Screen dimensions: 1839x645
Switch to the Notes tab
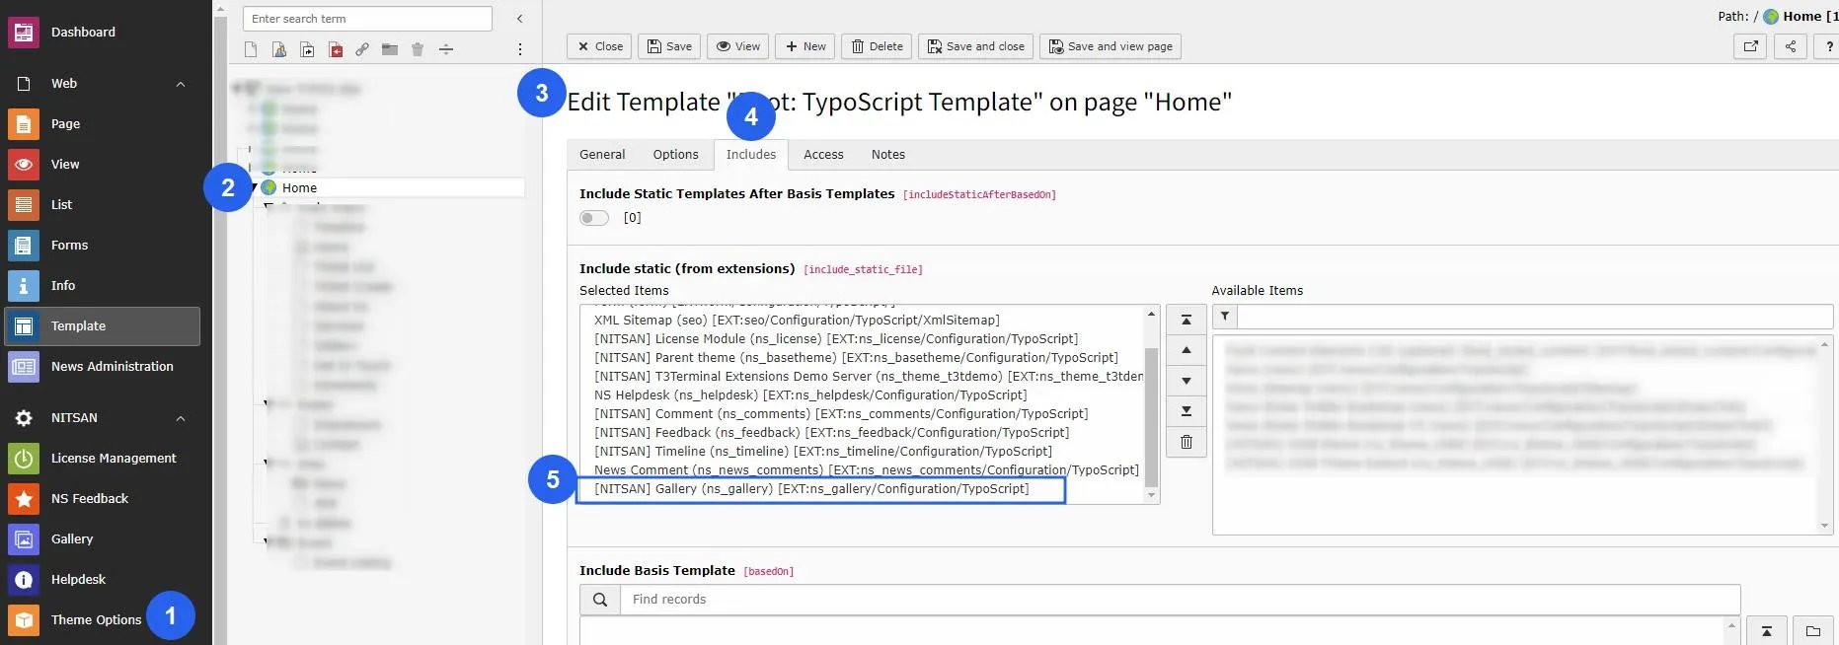(887, 155)
